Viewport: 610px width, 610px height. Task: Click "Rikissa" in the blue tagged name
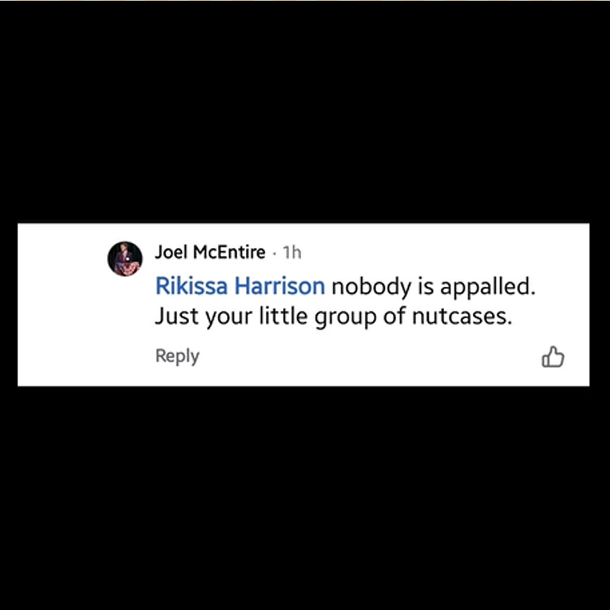(192, 286)
